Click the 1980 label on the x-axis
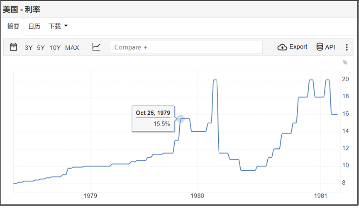The height and width of the screenshot is (208, 359). tap(197, 196)
